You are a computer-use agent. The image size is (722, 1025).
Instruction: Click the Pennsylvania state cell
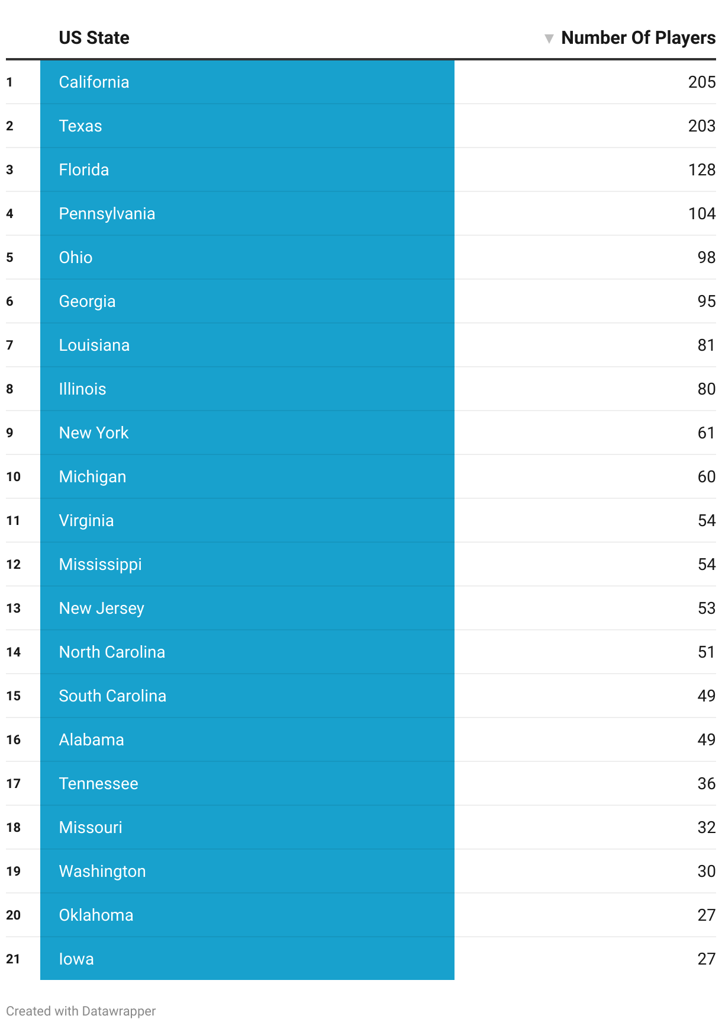[247, 213]
